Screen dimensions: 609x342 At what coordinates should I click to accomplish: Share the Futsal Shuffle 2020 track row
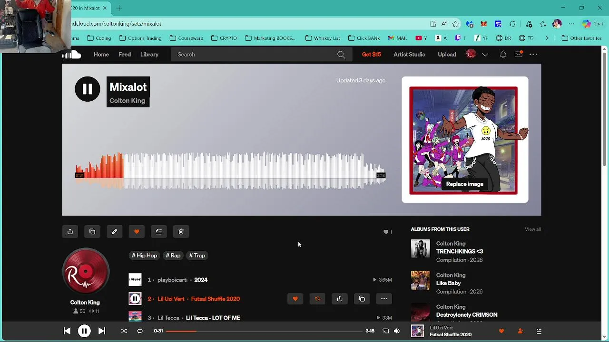pos(340,299)
